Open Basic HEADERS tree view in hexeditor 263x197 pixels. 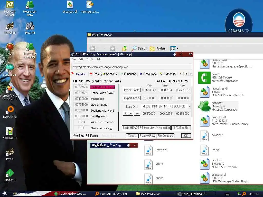146,128
